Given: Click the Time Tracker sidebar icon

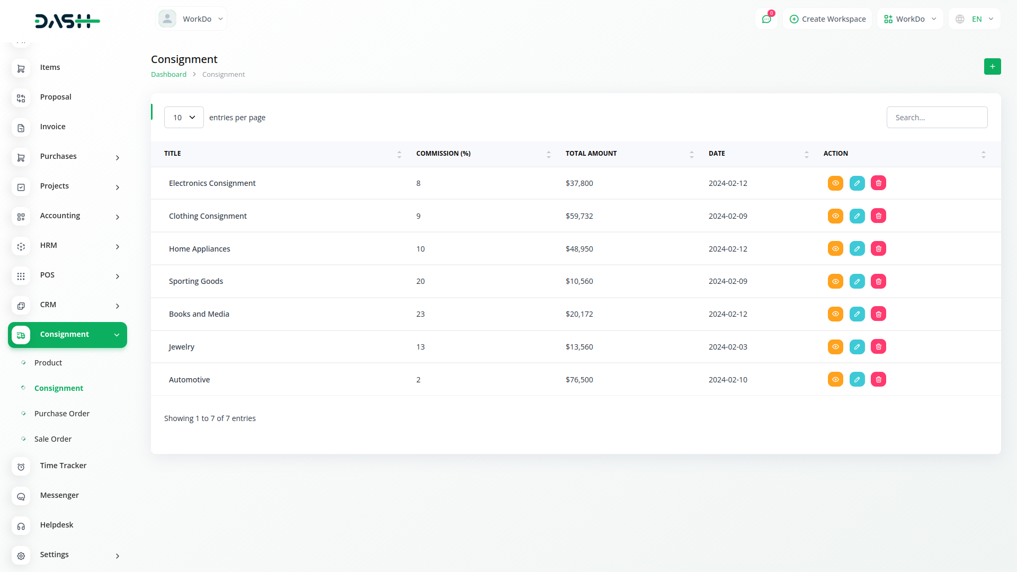Looking at the screenshot, I should pyautogui.click(x=21, y=467).
